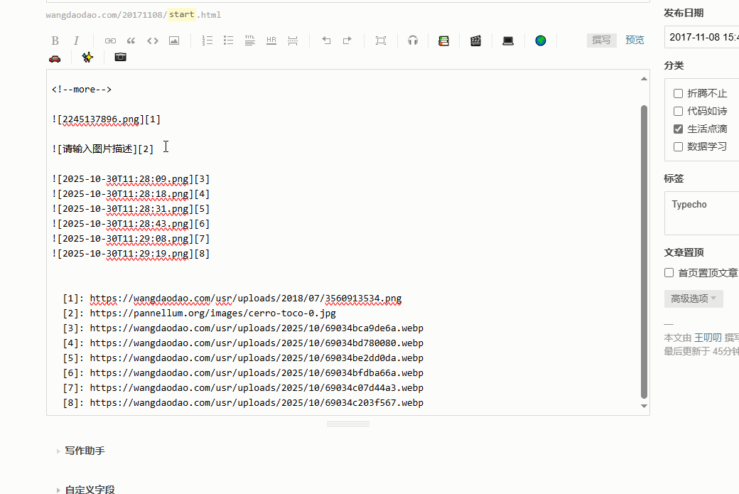Insert code block with code icon

[x=152, y=41]
